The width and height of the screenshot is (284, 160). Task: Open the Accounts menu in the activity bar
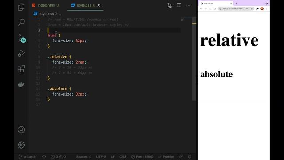pyautogui.click(x=21, y=130)
